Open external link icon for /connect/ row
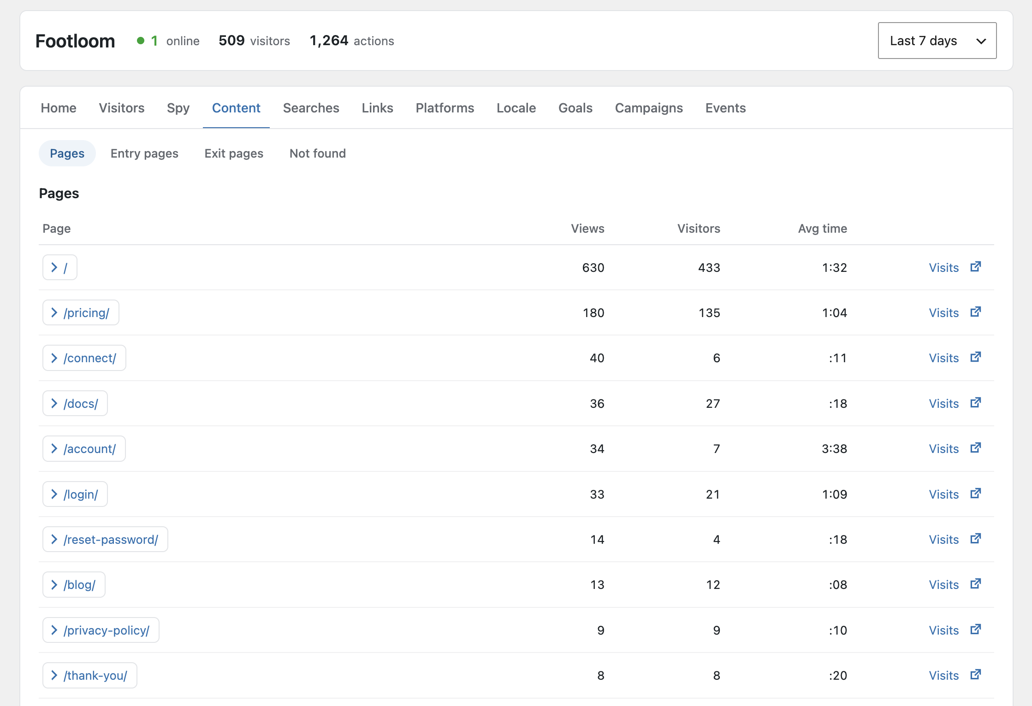The width and height of the screenshot is (1032, 706). pos(976,357)
